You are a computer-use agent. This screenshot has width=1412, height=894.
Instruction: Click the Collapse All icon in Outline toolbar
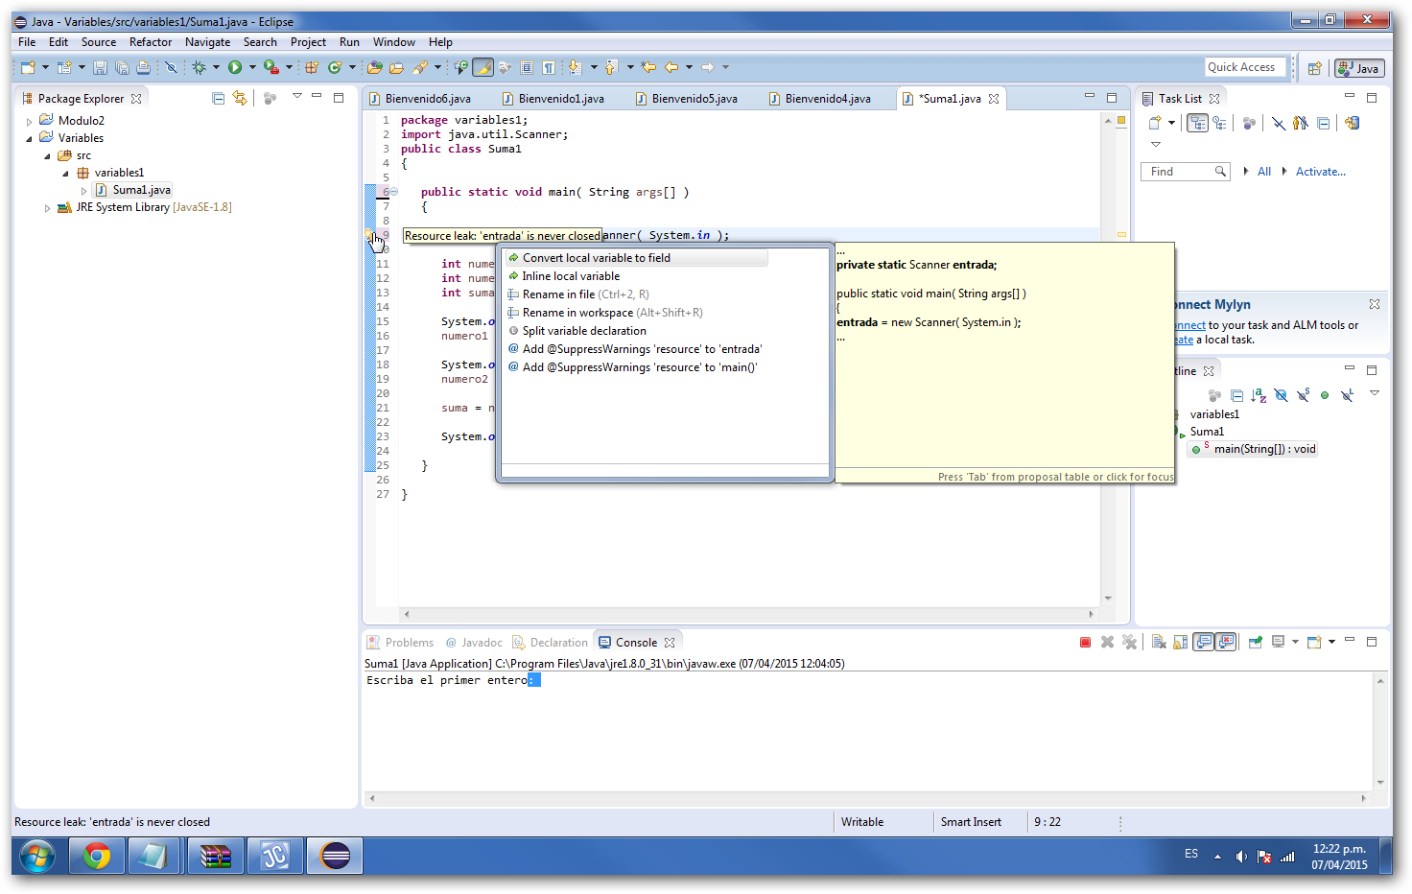coord(1236,395)
